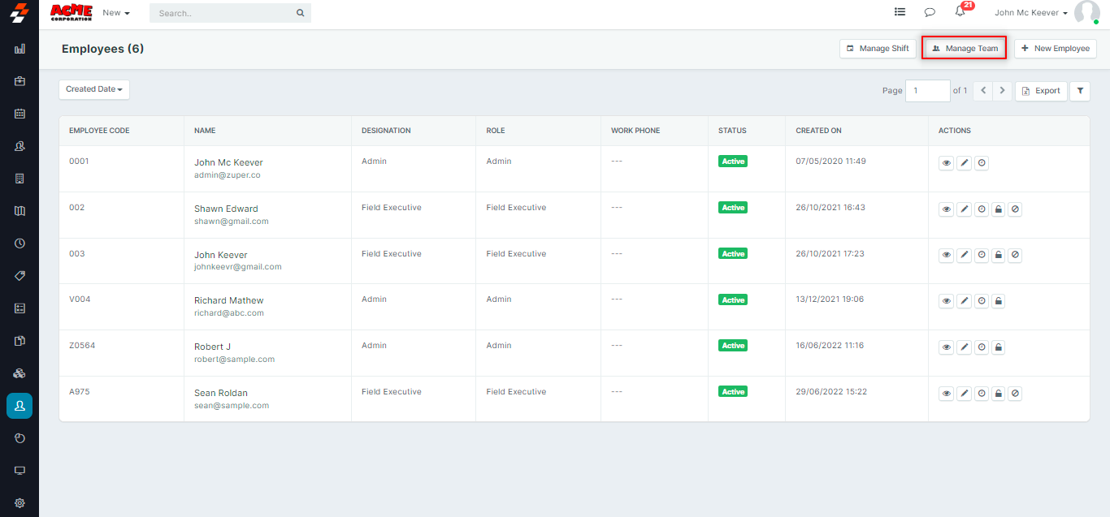View John Keever's details with eye icon
This screenshot has height=517, width=1110.
pyautogui.click(x=947, y=255)
